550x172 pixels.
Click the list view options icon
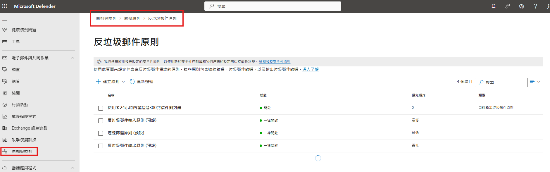coord(532,82)
